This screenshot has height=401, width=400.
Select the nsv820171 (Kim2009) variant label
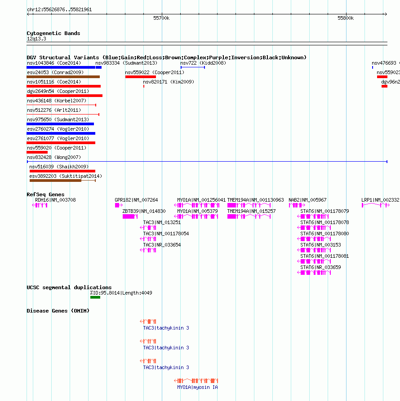[169, 82]
